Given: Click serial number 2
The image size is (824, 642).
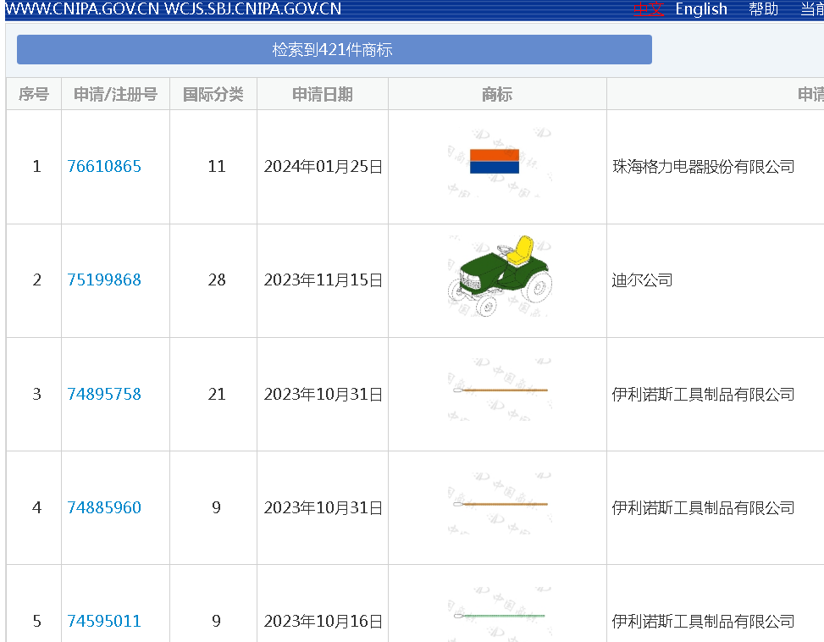Looking at the screenshot, I should 36,280.
